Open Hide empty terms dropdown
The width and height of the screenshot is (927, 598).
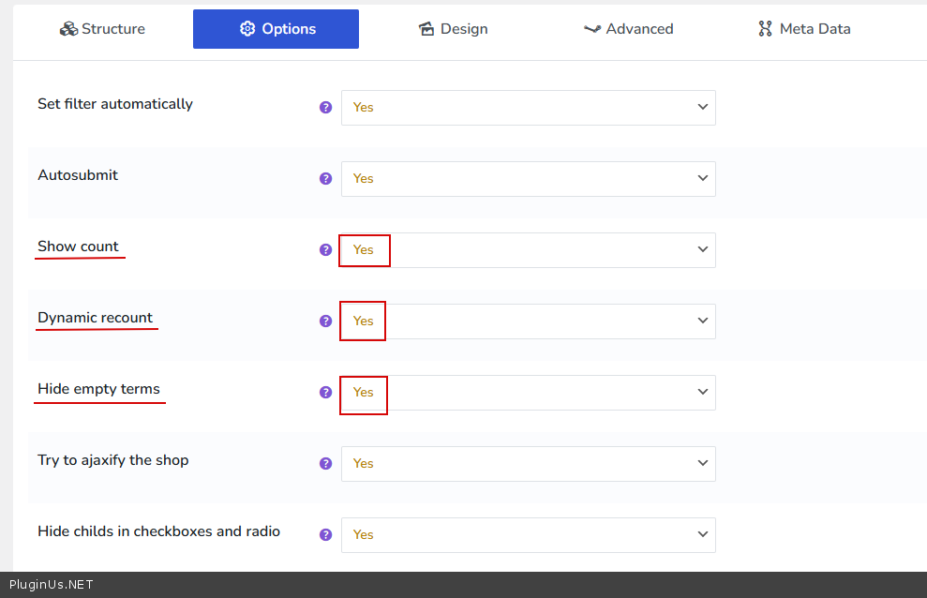[x=528, y=393]
